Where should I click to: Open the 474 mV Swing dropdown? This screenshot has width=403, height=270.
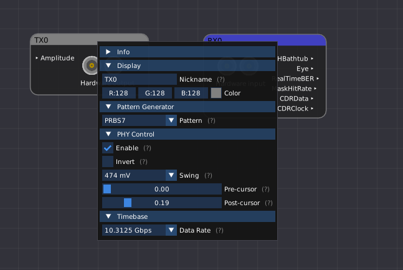point(140,175)
